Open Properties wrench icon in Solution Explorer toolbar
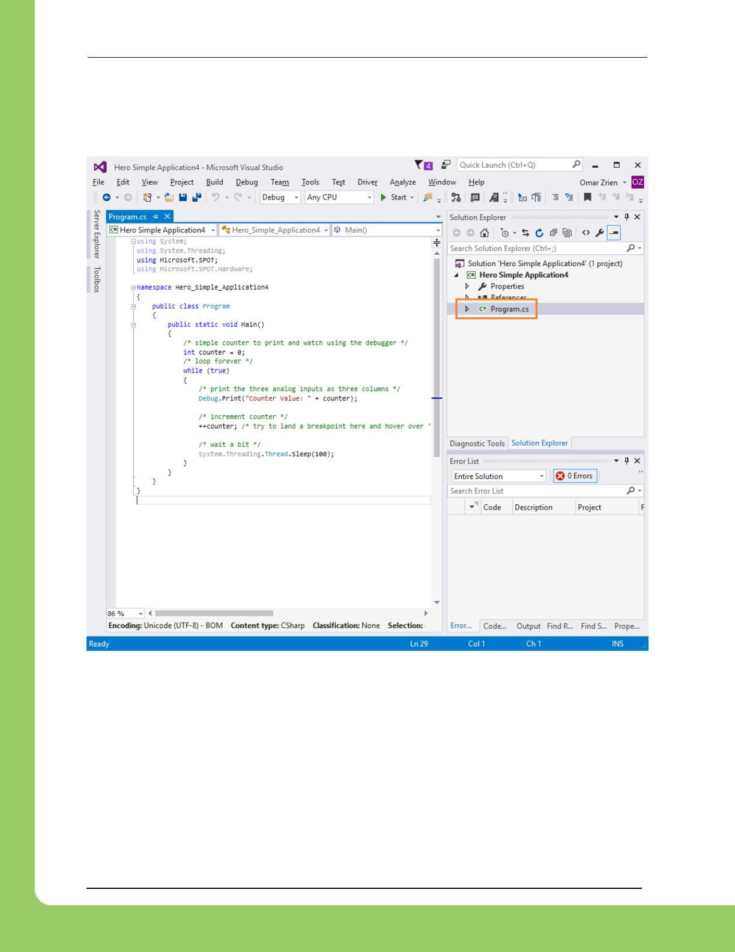This screenshot has width=735, height=952. (x=599, y=233)
